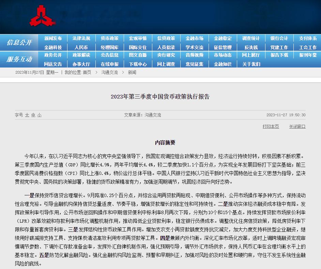Open 沟通交流 breadcrumb link
Viewport: 321px width, 269px height.
click(109, 72)
